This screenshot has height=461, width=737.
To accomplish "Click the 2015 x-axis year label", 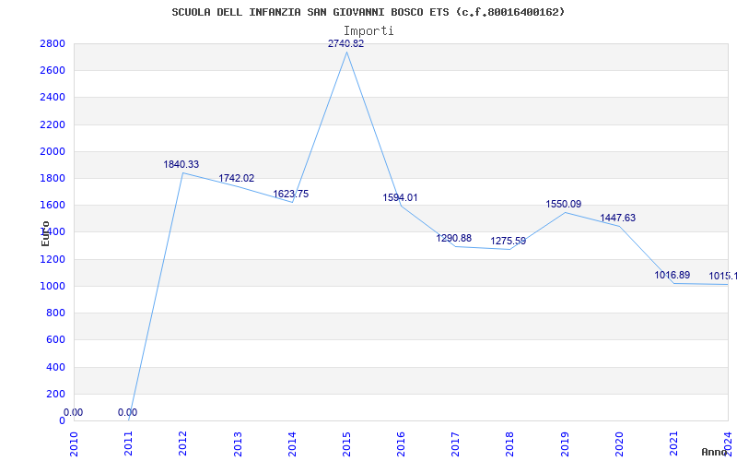I will click(346, 444).
